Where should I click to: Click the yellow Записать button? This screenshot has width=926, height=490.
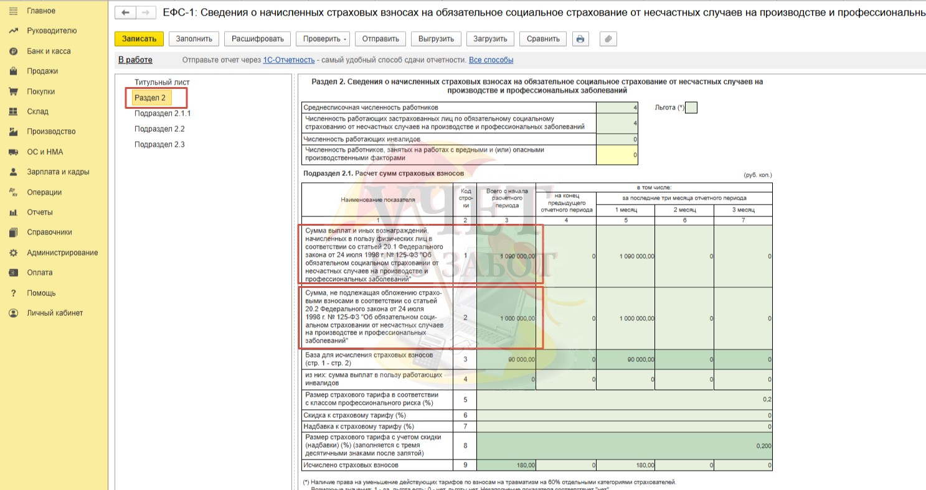coord(139,39)
